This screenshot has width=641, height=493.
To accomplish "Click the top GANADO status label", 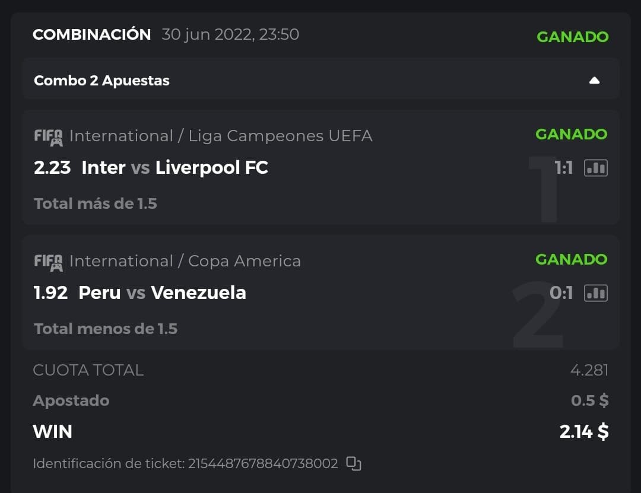I will coord(572,37).
